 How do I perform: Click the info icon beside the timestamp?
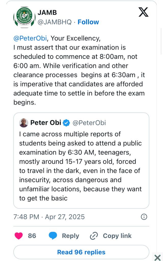[x=144, y=217]
